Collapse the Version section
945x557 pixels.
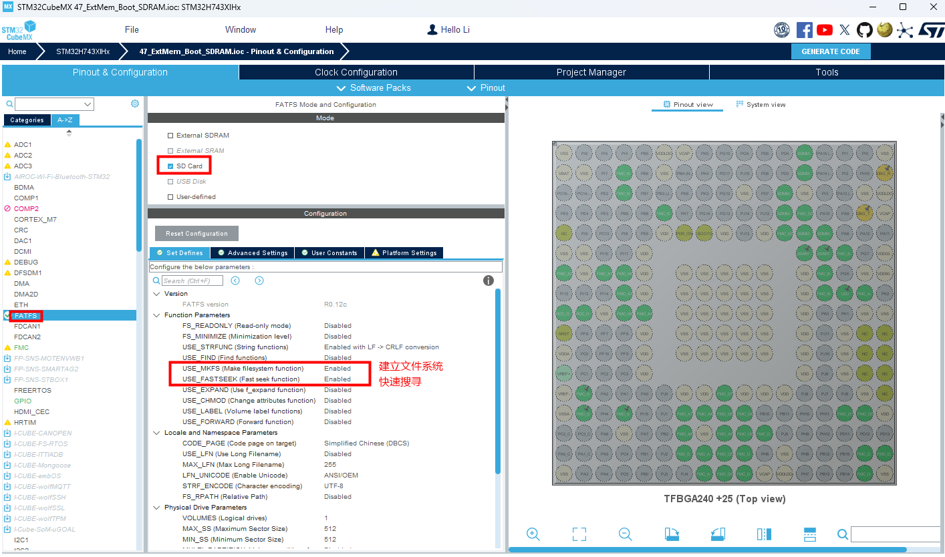pos(156,294)
